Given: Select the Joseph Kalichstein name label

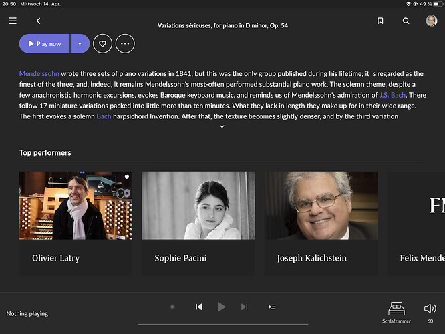Looking at the screenshot, I should (x=312, y=258).
